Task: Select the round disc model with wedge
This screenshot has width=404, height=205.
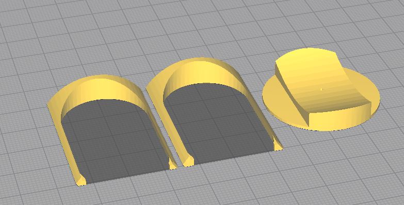Action: tap(321, 90)
